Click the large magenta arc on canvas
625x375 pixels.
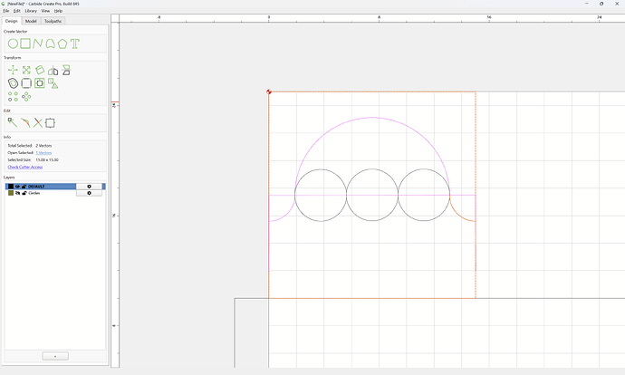point(372,117)
